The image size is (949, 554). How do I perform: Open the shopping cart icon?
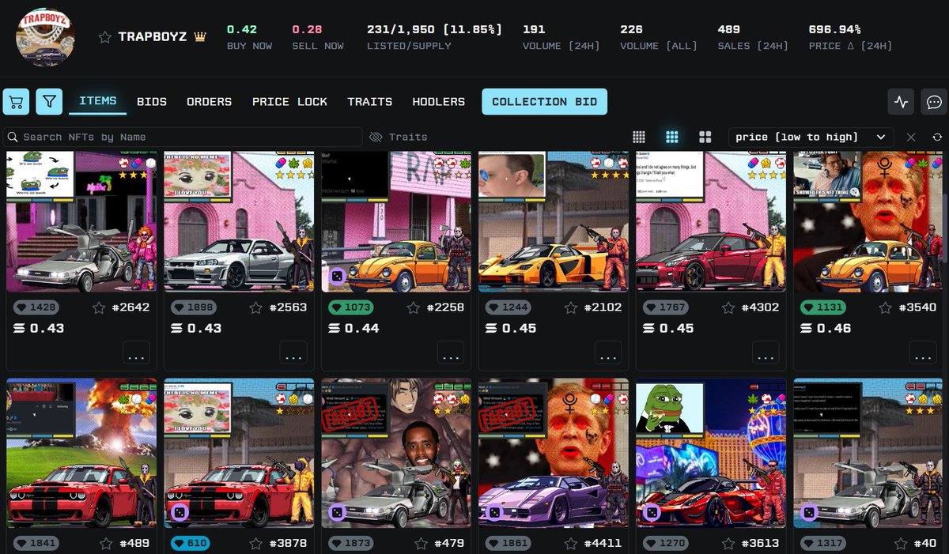17,101
